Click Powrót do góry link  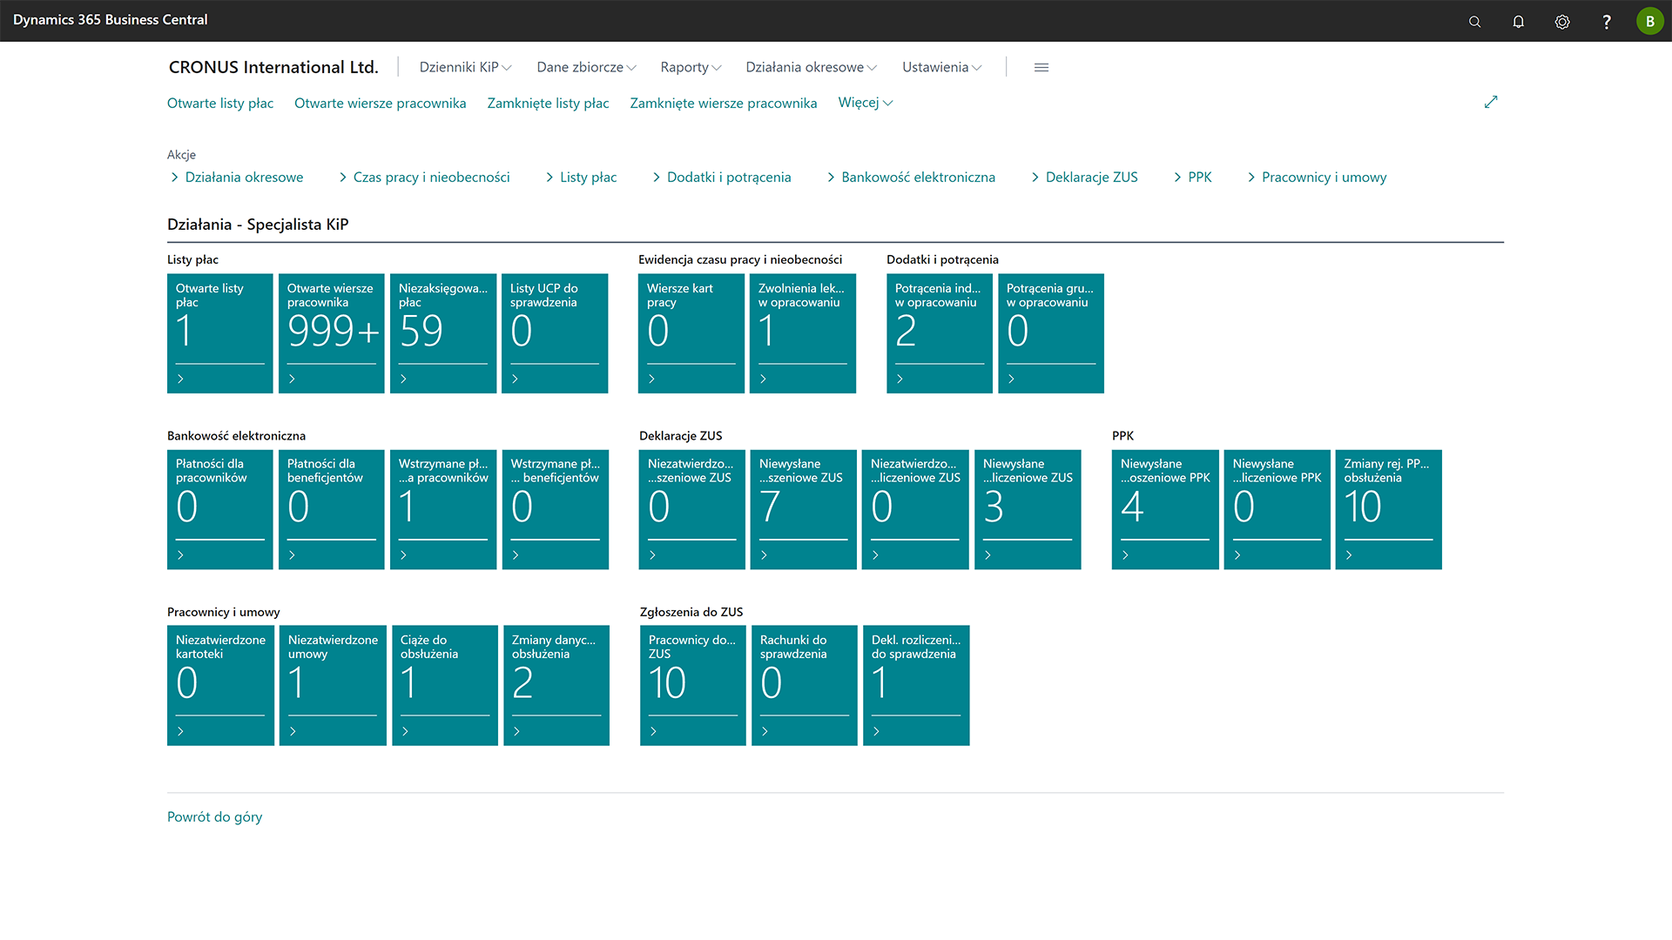coord(214,816)
